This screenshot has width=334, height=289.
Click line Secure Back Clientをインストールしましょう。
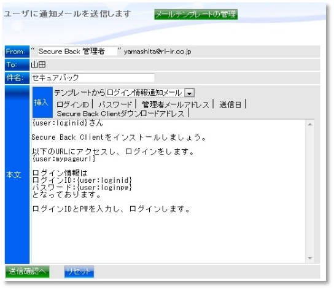coord(119,137)
